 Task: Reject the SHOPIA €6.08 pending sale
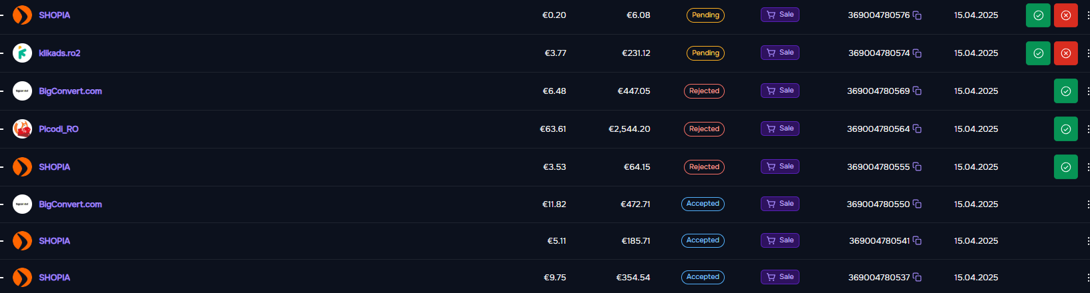1066,15
